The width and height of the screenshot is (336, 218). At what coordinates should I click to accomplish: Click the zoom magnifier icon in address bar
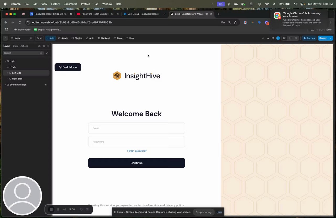(x=229, y=22)
